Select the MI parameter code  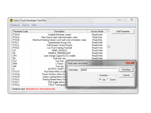[14, 53]
